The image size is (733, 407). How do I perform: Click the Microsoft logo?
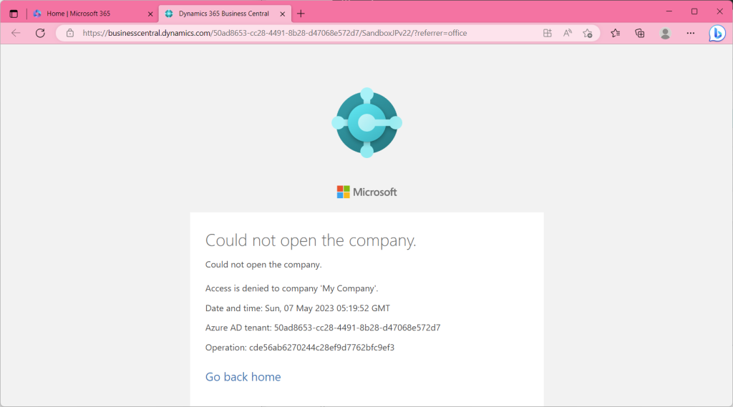click(x=367, y=192)
